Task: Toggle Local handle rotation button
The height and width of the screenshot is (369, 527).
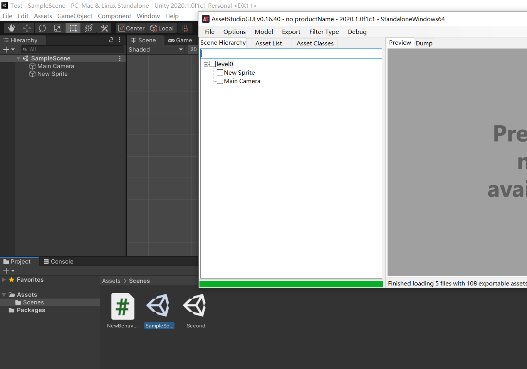Action: point(162,28)
